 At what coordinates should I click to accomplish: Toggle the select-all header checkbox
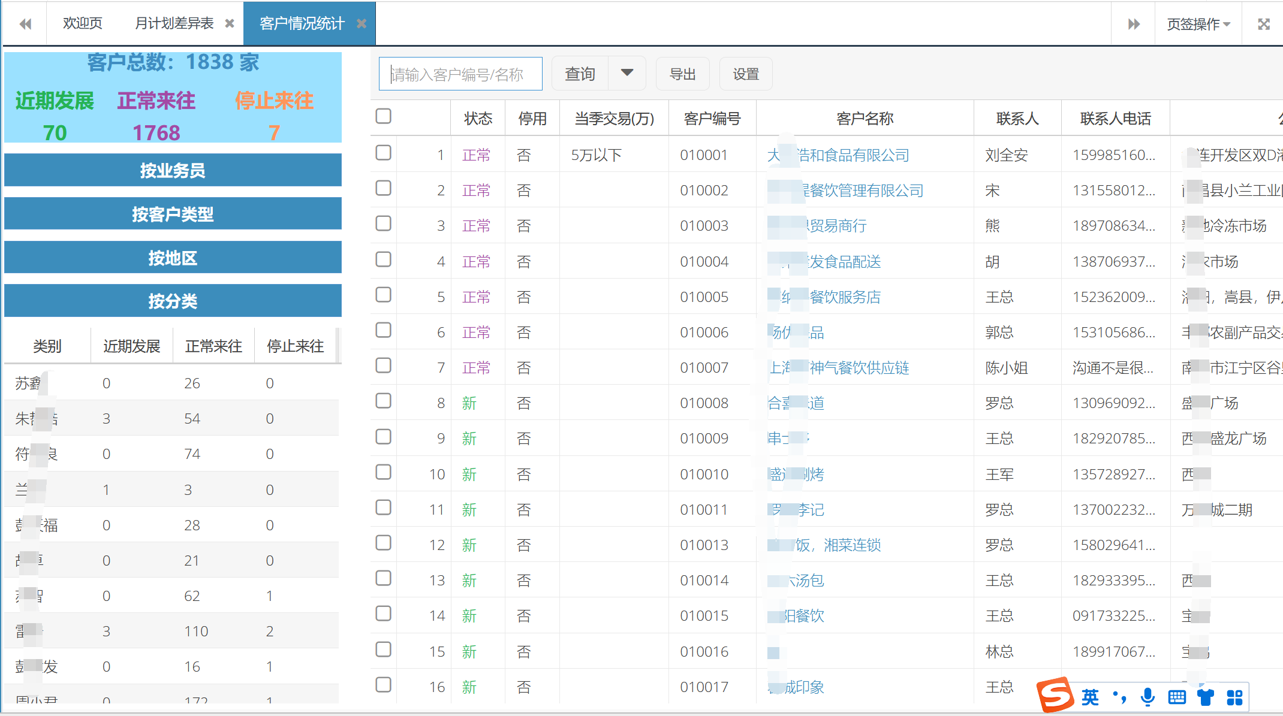point(383,116)
